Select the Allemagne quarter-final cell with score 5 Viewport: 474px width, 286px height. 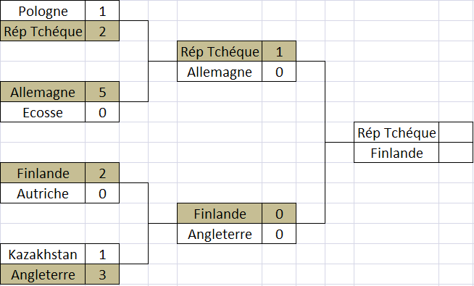pyautogui.click(x=43, y=92)
